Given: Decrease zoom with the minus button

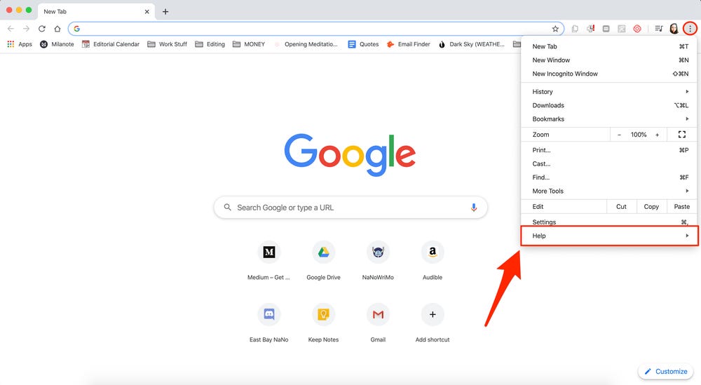Looking at the screenshot, I should pos(619,135).
